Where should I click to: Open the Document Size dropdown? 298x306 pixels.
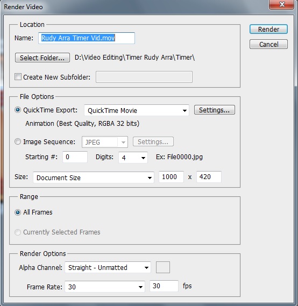(94, 177)
